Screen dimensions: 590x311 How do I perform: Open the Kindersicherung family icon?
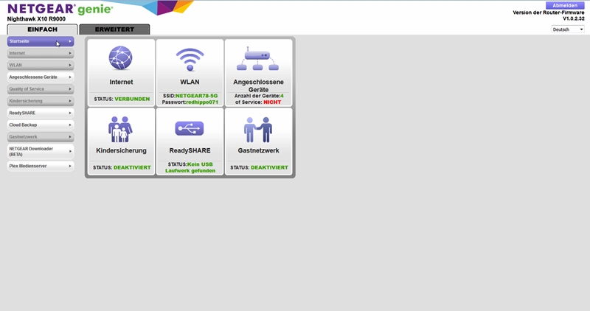120,129
